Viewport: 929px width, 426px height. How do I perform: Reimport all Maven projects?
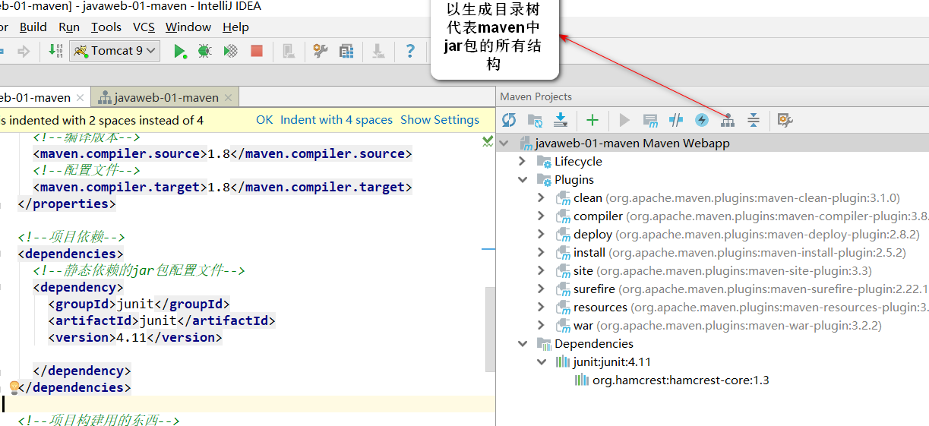click(509, 120)
